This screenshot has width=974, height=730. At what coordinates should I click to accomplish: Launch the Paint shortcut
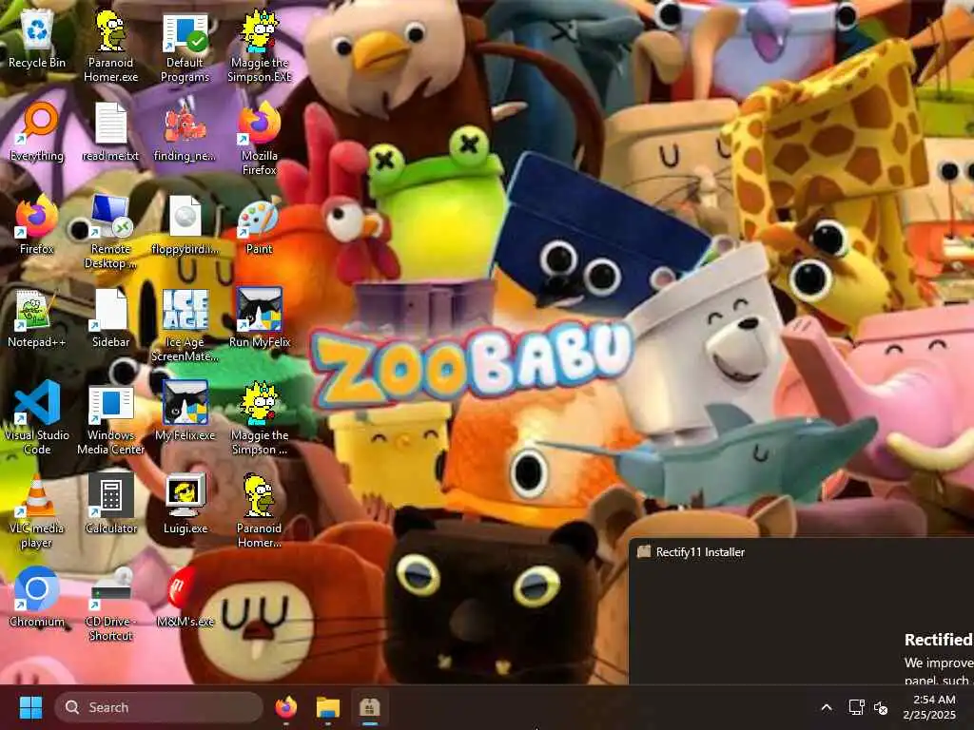[259, 224]
